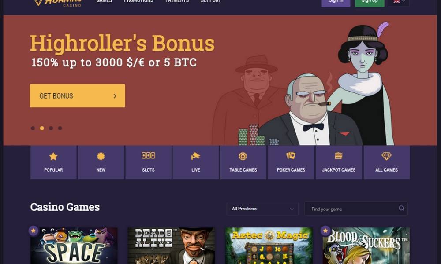Viewport: 441px width, 264px height.
Task: Open the language flag selector
Action: tap(399, 2)
